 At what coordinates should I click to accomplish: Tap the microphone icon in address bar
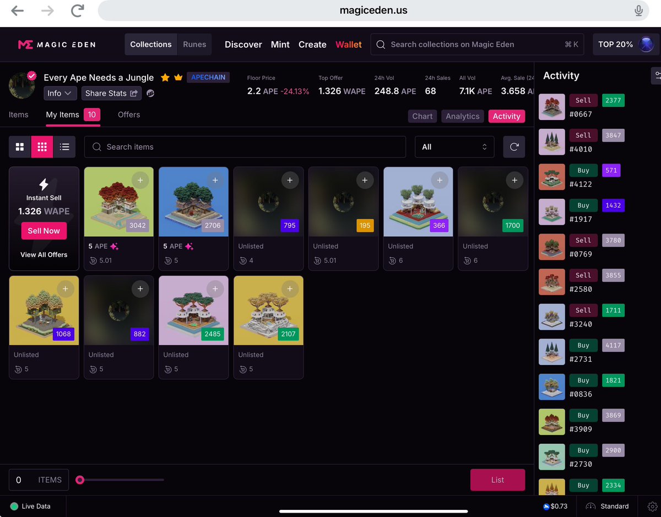pyautogui.click(x=638, y=10)
